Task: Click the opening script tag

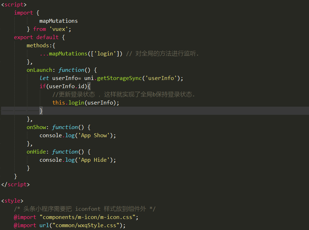Action: [14, 5]
